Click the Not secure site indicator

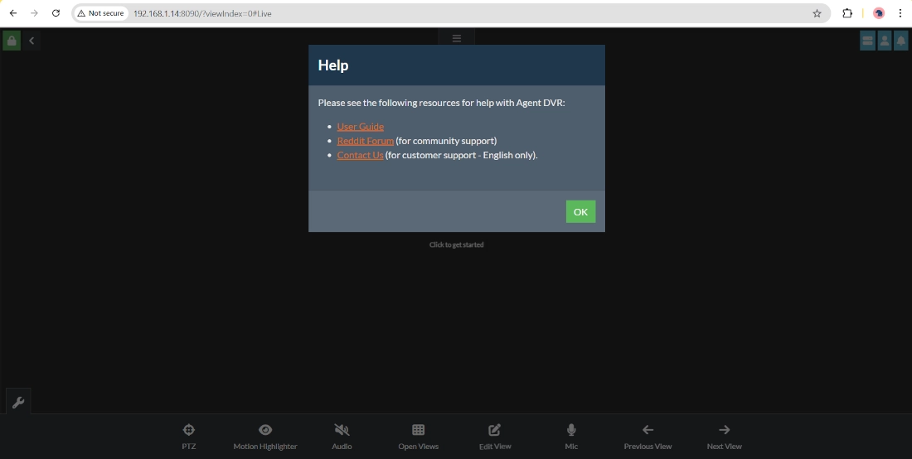click(100, 13)
